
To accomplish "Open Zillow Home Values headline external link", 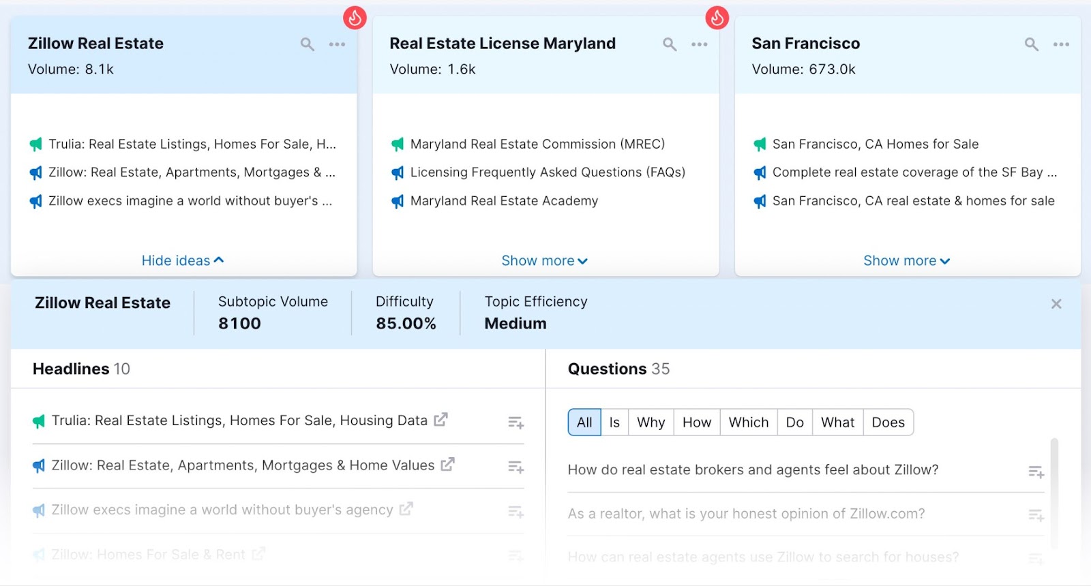I will [447, 465].
